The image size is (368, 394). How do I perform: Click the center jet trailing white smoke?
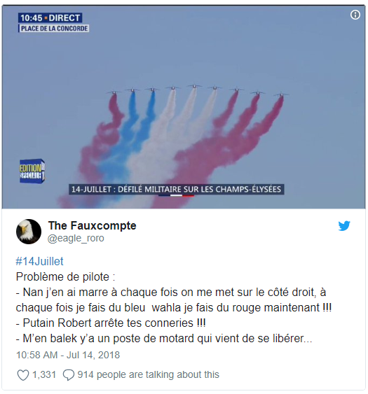(x=194, y=87)
